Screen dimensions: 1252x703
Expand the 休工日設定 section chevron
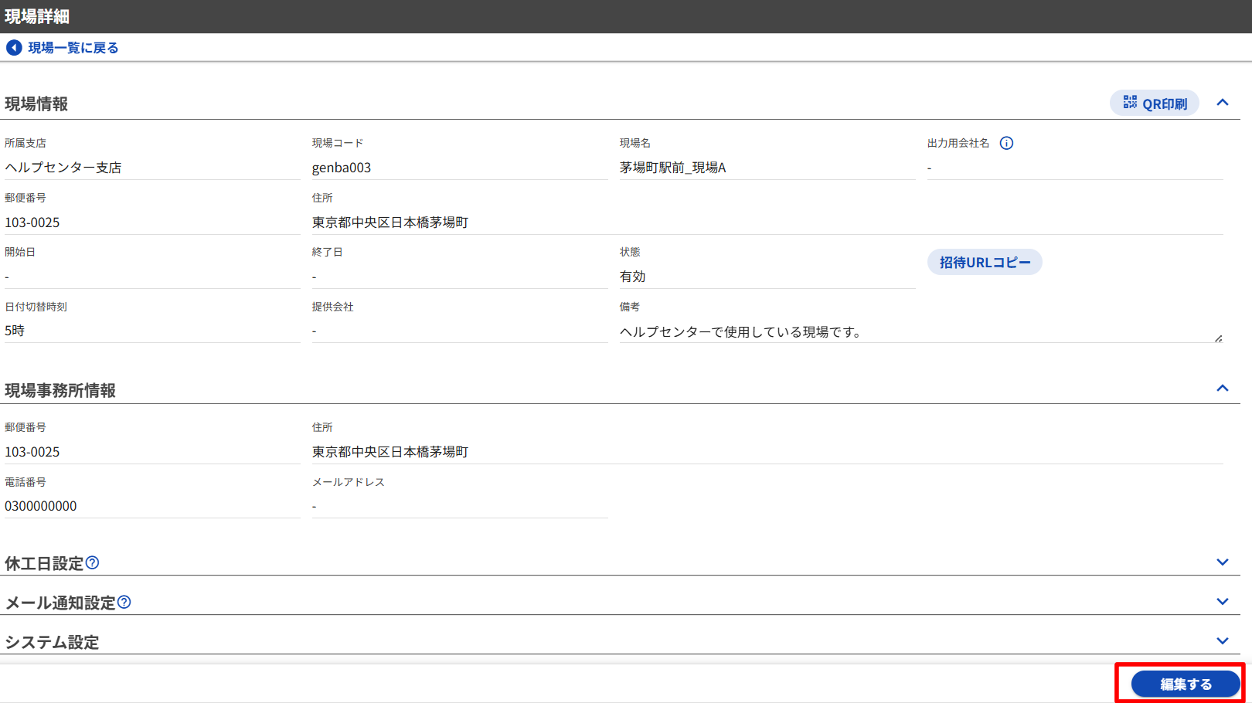click(1222, 562)
